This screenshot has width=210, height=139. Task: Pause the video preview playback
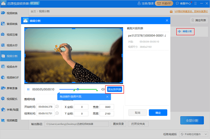[x=28, y=89]
